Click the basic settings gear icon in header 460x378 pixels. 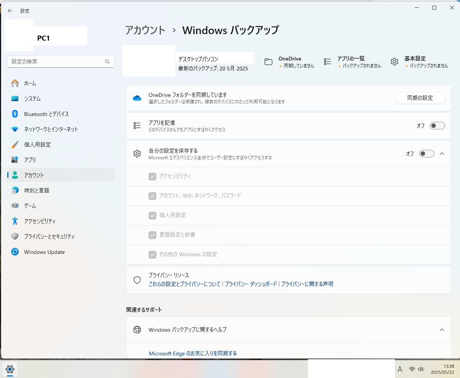(x=395, y=62)
